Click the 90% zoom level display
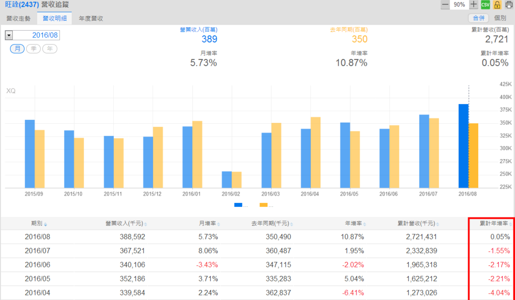Screen dimensions: 515x300 [459, 5]
